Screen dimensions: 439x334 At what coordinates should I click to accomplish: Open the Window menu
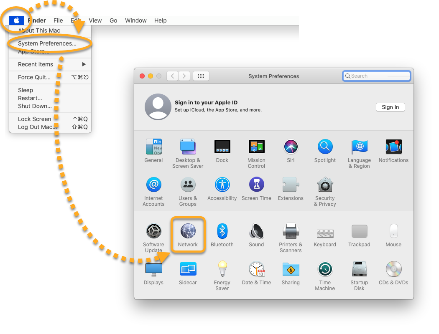(136, 20)
